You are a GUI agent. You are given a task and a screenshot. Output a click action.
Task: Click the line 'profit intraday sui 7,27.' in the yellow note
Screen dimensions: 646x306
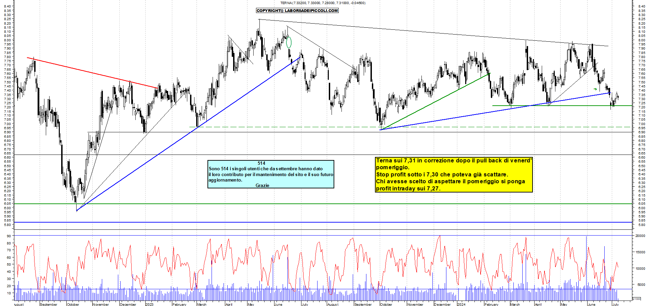coord(408,188)
